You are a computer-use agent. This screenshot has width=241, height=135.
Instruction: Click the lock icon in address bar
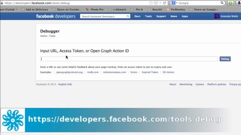pos(2,3)
